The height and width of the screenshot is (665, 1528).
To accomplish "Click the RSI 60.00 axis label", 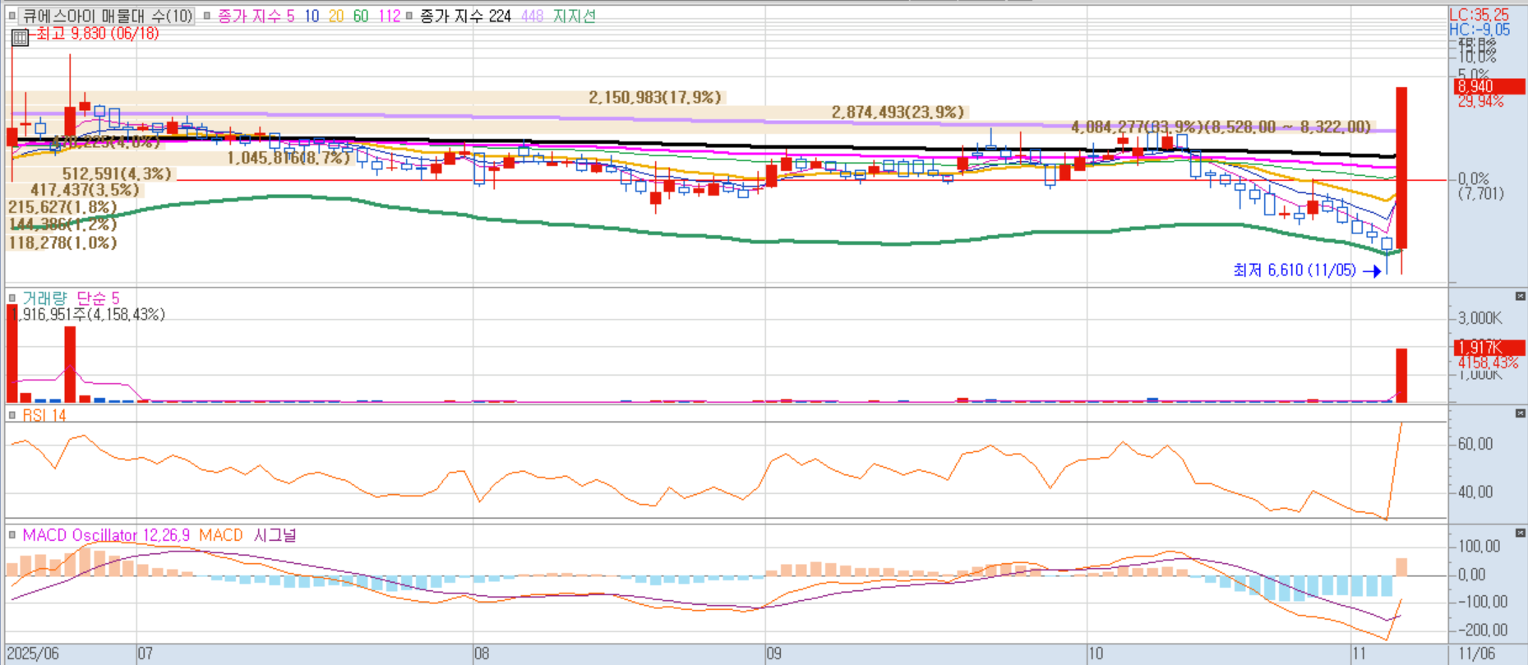I will point(1475,444).
